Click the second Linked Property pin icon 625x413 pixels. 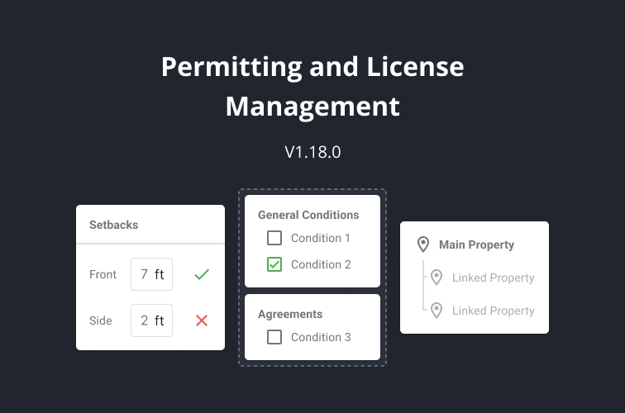[437, 311]
